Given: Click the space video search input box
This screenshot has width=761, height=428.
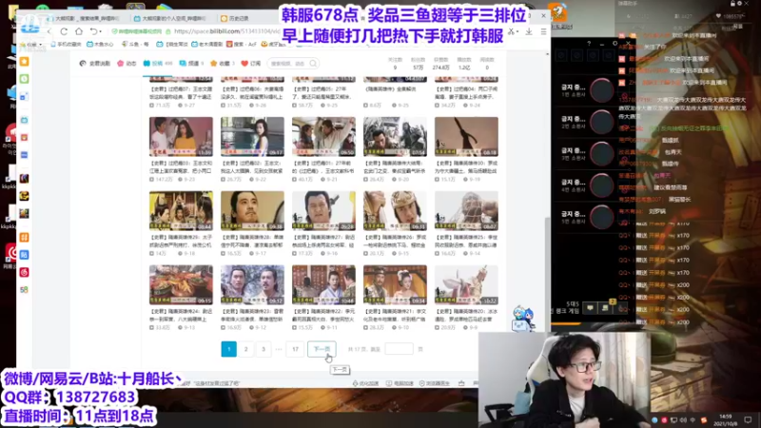Looking at the screenshot, I should (x=293, y=64).
